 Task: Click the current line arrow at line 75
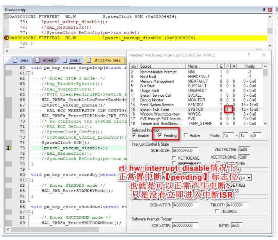8,148
